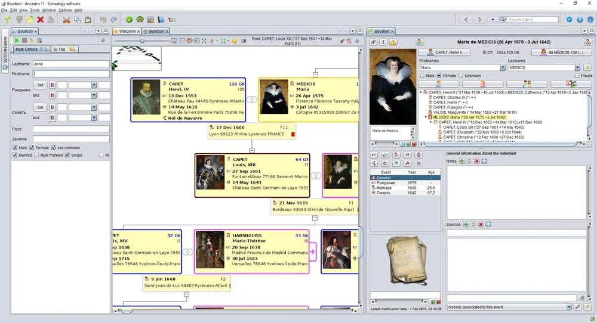Click the 123 numbering icon in toolbar
597x323 pixels.
pos(172,20)
